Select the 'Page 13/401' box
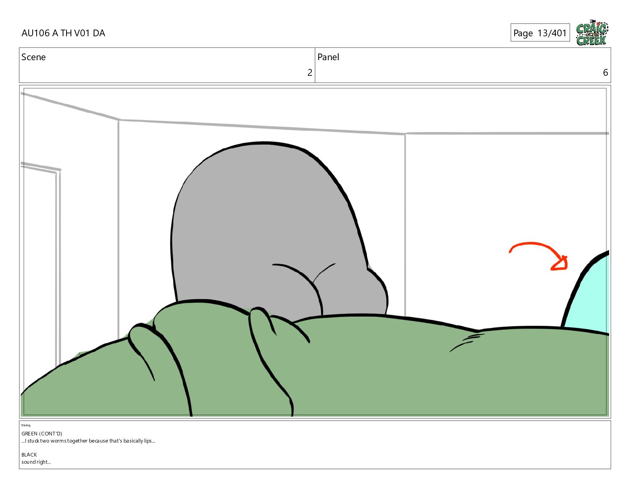This screenshot has height=488, width=631. [x=540, y=33]
